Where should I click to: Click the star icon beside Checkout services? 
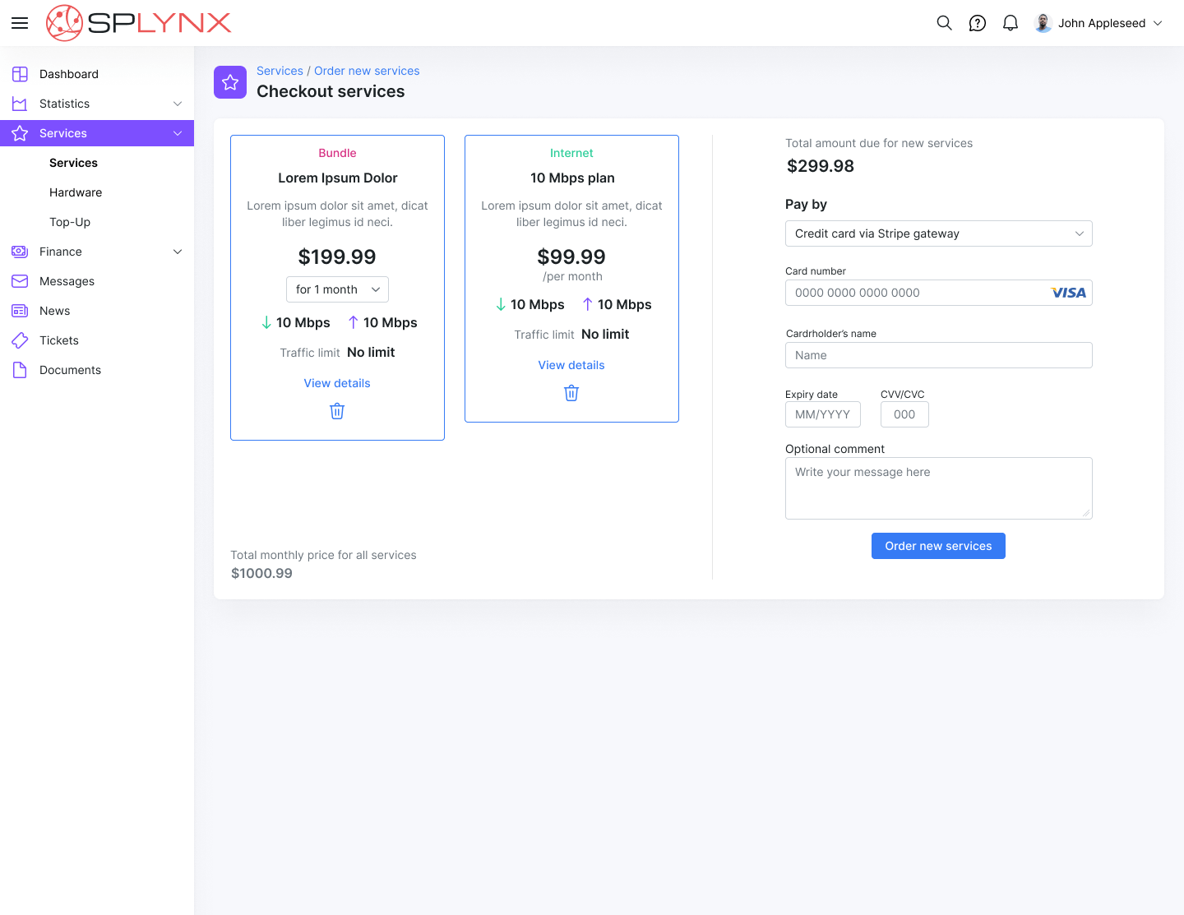[230, 82]
